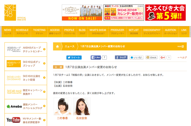Click the AKB48グループ チケットセンター text link

[x=33, y=50]
